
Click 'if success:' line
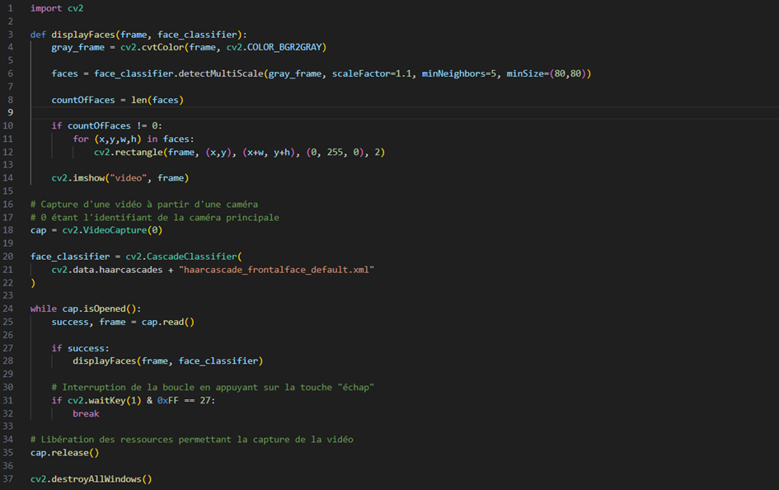[x=81, y=348]
